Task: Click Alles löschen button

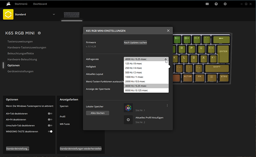Action: click(98, 113)
